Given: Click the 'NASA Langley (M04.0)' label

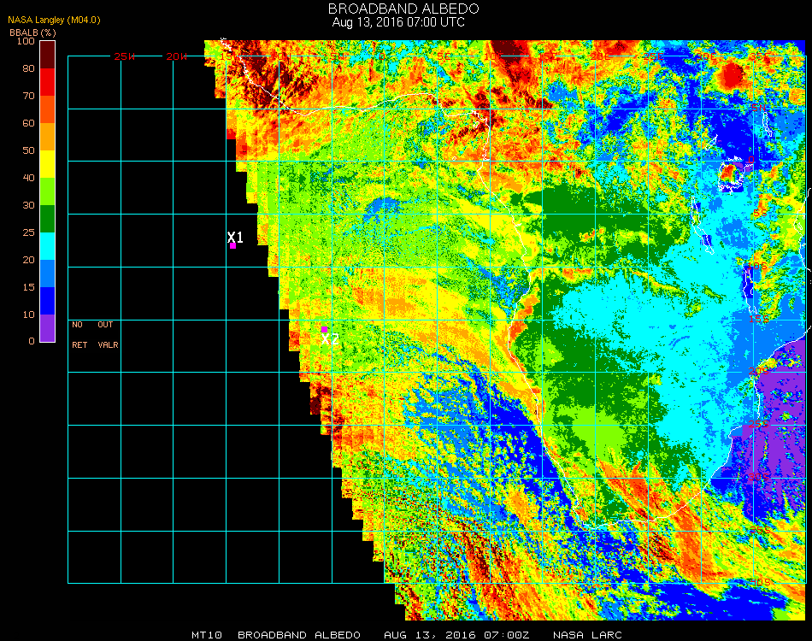Looking at the screenshot, I should click(54, 21).
